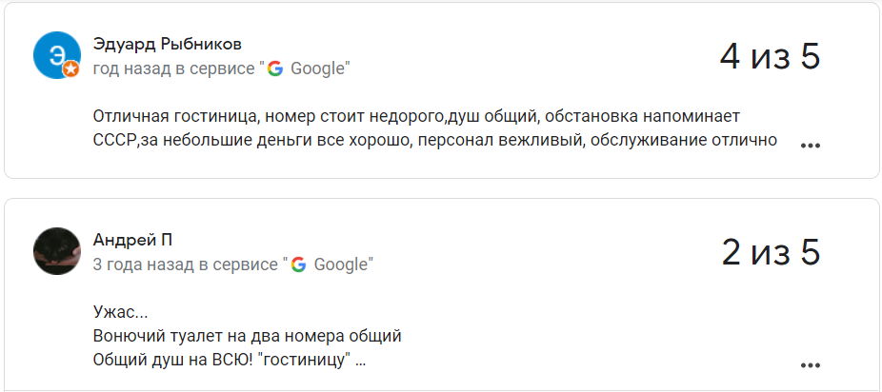The width and height of the screenshot is (882, 392).
Task: Open the three-dot menu on Эдуард Рыбников's review
Action: pos(811,146)
